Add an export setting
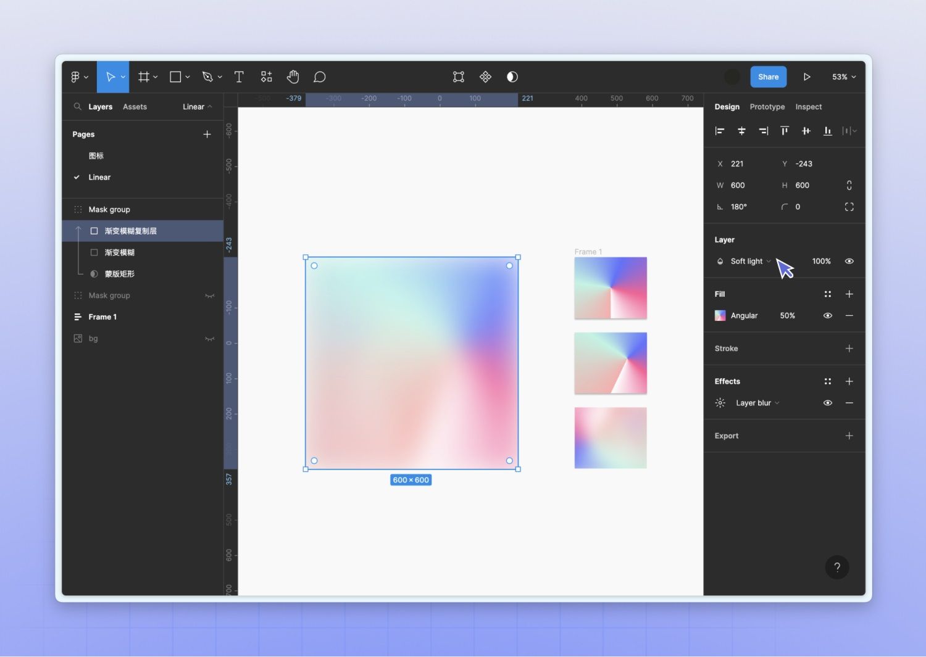The height and width of the screenshot is (657, 926). click(x=849, y=436)
